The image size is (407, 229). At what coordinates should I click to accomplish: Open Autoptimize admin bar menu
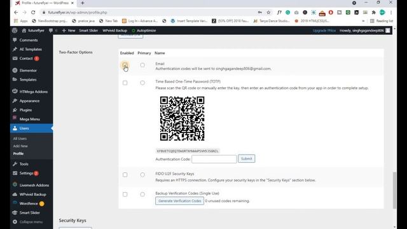pyautogui.click(x=144, y=31)
